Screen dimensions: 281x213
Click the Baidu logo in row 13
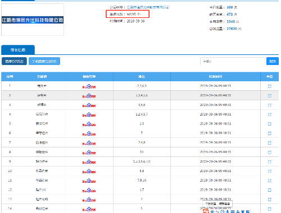[89, 200]
